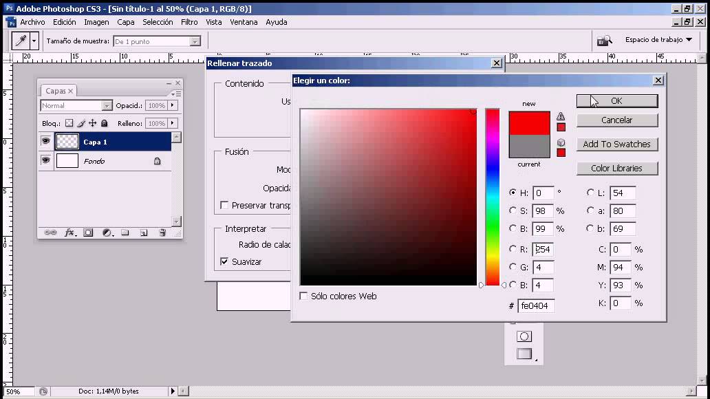Image resolution: width=710 pixels, height=399 pixels.
Task: Open the status bar info arrow
Action: (173, 391)
